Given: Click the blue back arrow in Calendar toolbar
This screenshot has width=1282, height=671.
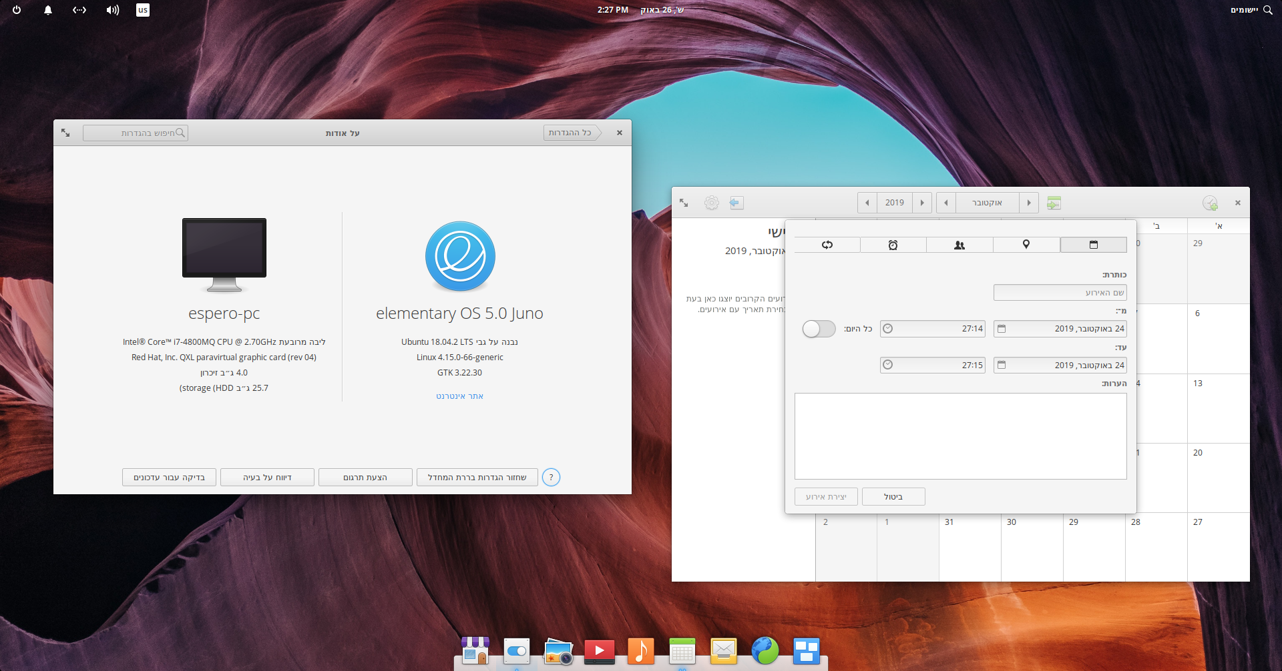Looking at the screenshot, I should click(736, 203).
